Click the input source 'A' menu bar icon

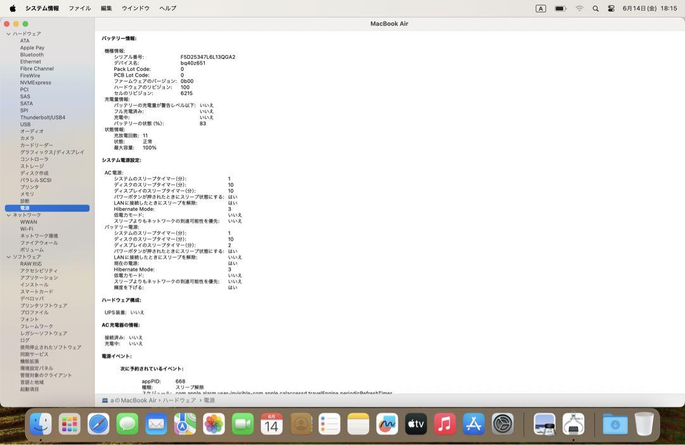pyautogui.click(x=540, y=8)
